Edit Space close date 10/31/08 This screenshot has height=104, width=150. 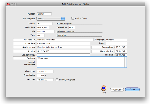[121, 47]
